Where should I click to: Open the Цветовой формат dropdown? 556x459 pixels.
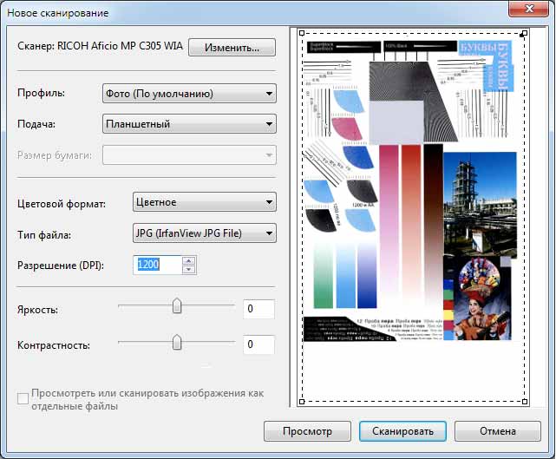205,202
